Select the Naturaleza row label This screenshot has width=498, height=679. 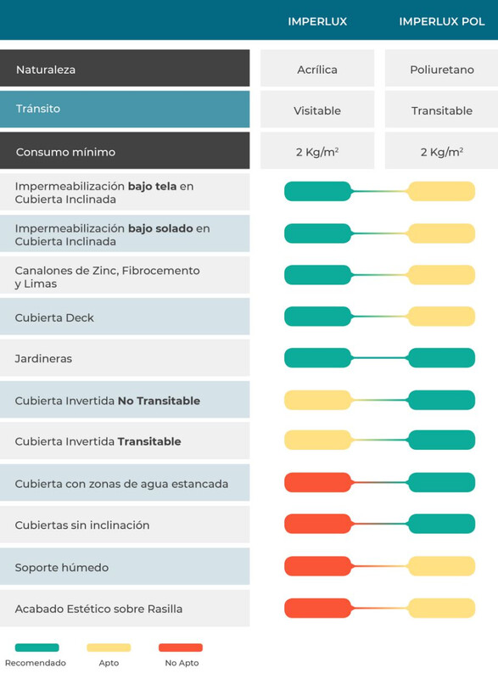click(x=125, y=68)
